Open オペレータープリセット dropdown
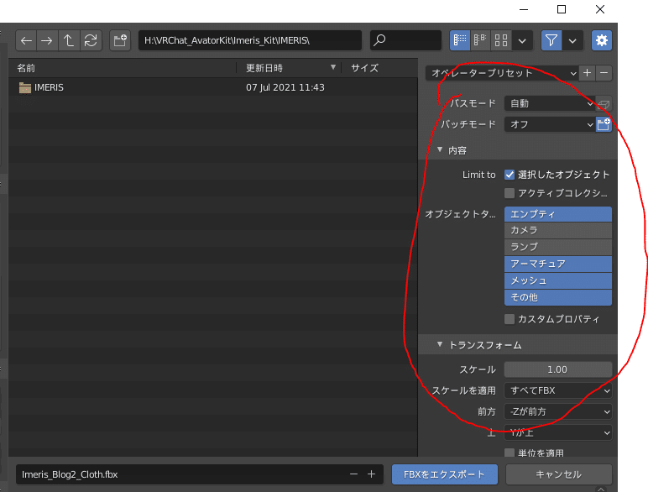This screenshot has height=492, width=648. point(502,73)
